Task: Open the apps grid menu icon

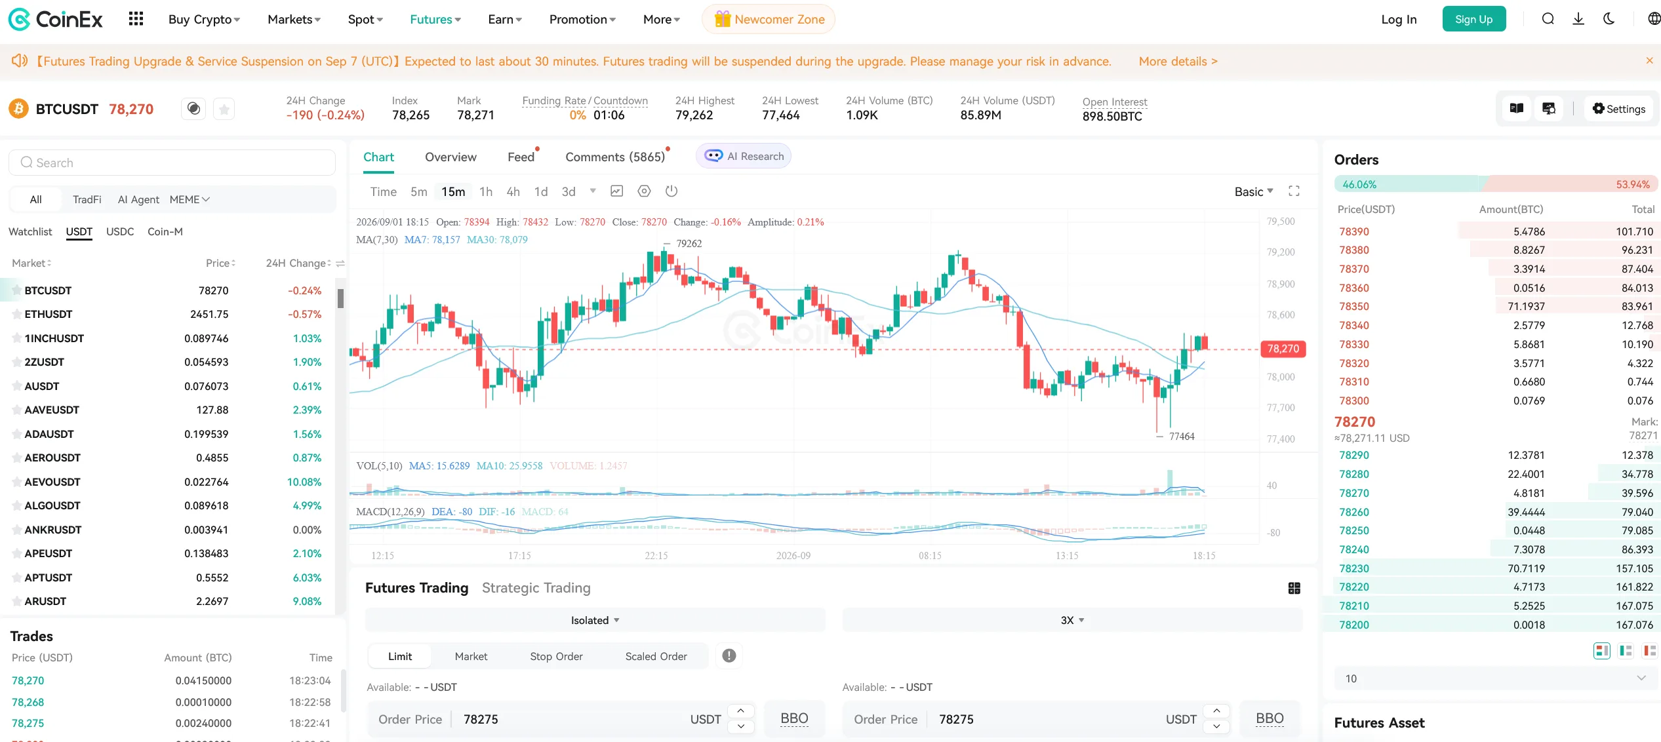Action: point(136,19)
